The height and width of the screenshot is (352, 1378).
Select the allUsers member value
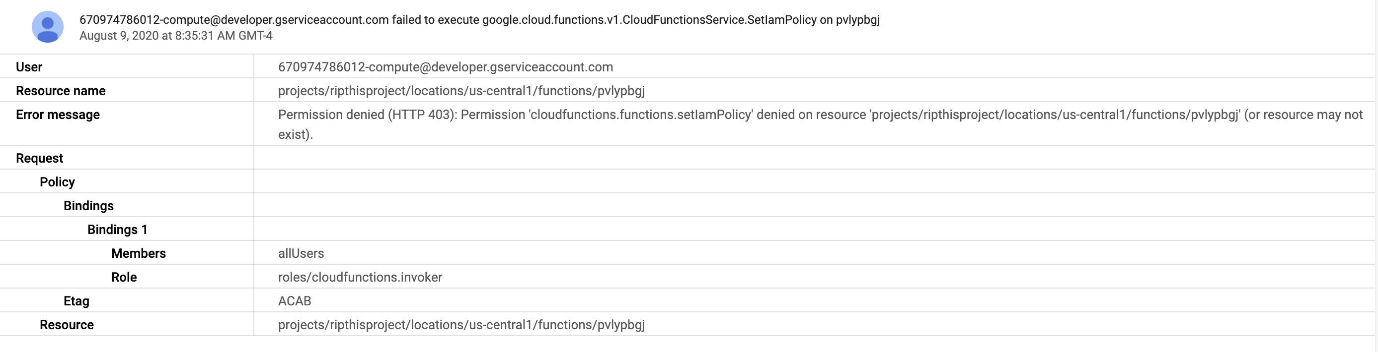(x=301, y=253)
